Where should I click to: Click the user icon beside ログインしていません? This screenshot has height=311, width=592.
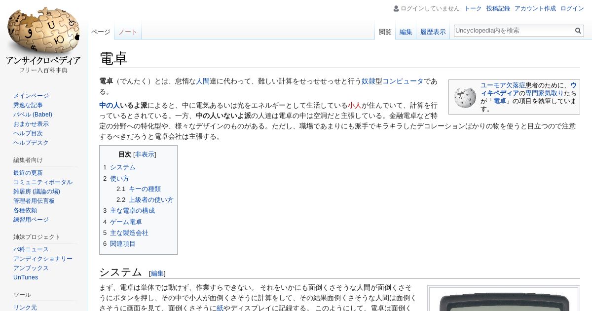[396, 8]
